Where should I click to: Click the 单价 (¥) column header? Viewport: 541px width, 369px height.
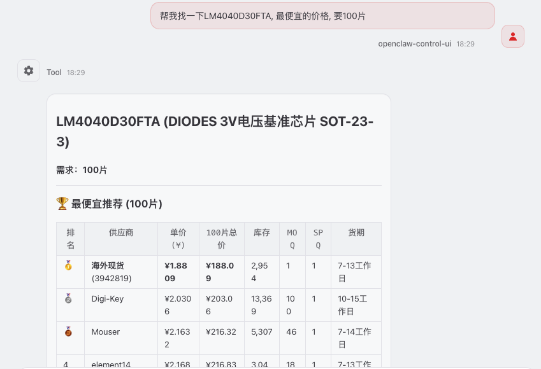(178, 239)
